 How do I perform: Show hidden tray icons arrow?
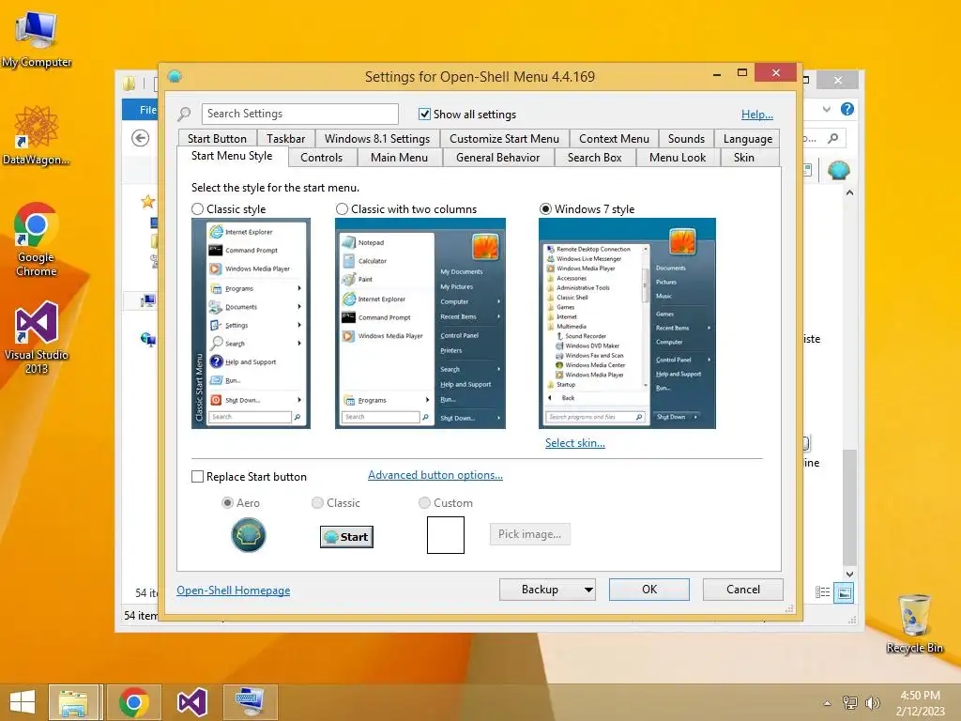coord(828,703)
